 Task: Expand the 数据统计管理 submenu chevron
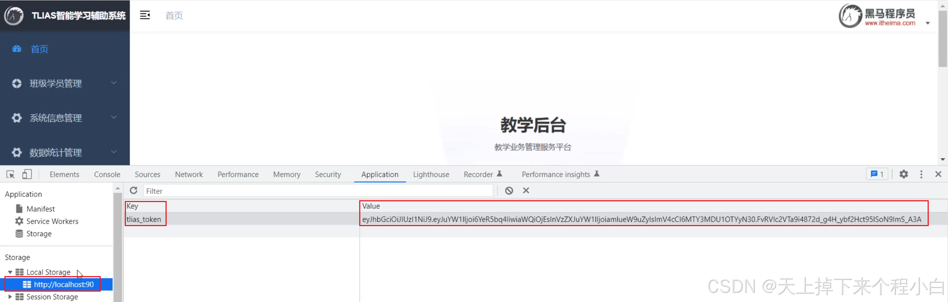point(114,152)
